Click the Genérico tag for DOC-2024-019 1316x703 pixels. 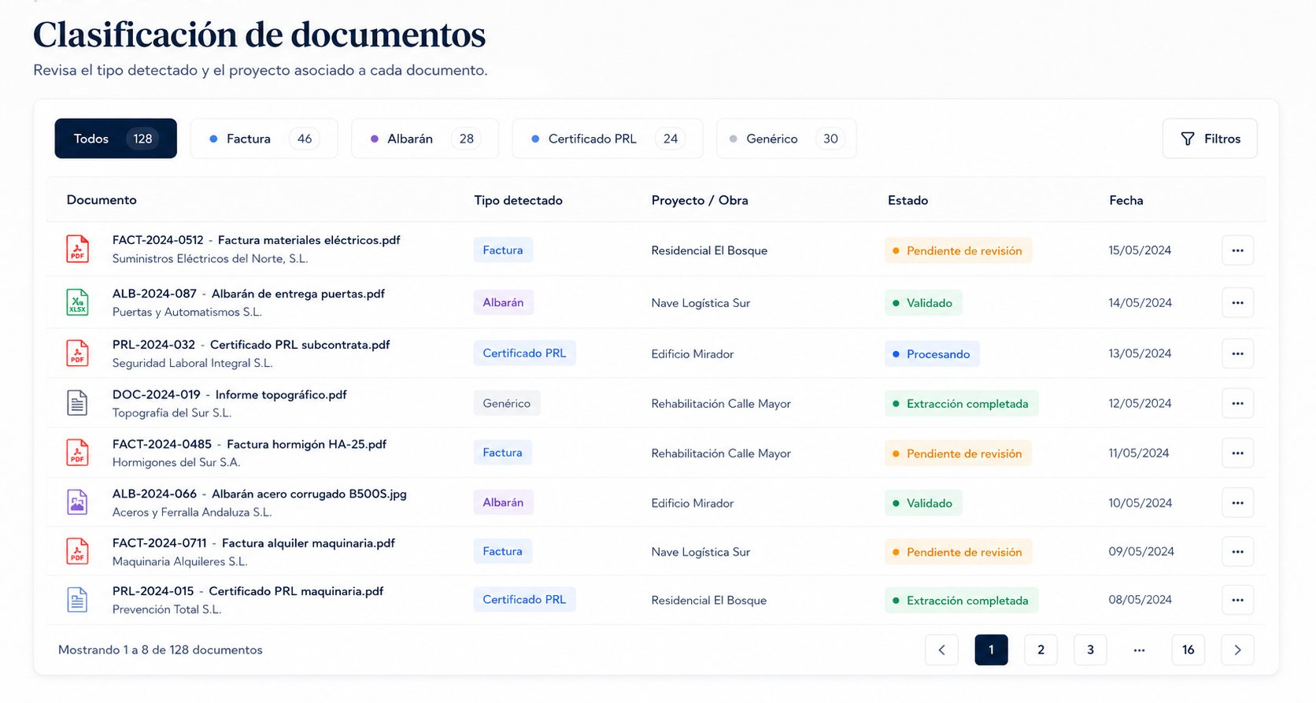[x=506, y=403]
